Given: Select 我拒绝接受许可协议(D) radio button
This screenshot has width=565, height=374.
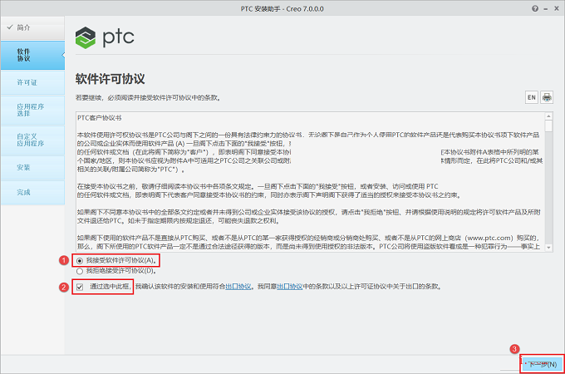Looking at the screenshot, I should (80, 271).
